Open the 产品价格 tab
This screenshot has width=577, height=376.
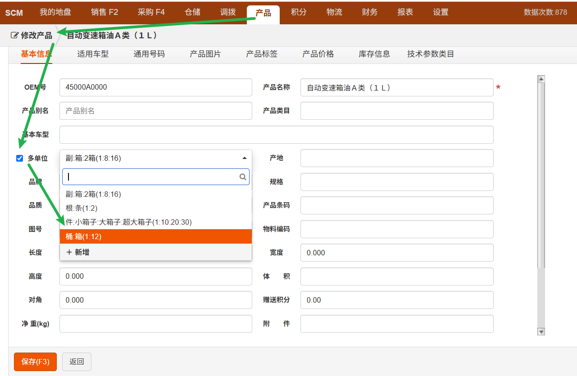[318, 54]
